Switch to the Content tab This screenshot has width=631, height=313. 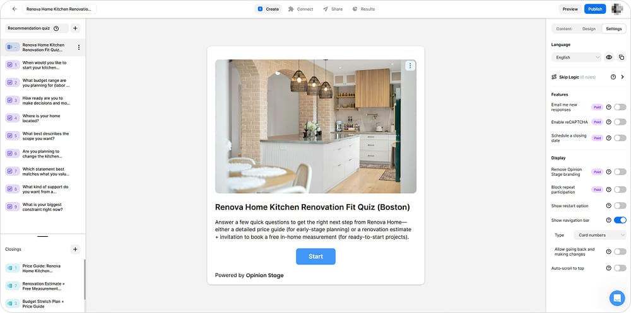[x=563, y=29]
